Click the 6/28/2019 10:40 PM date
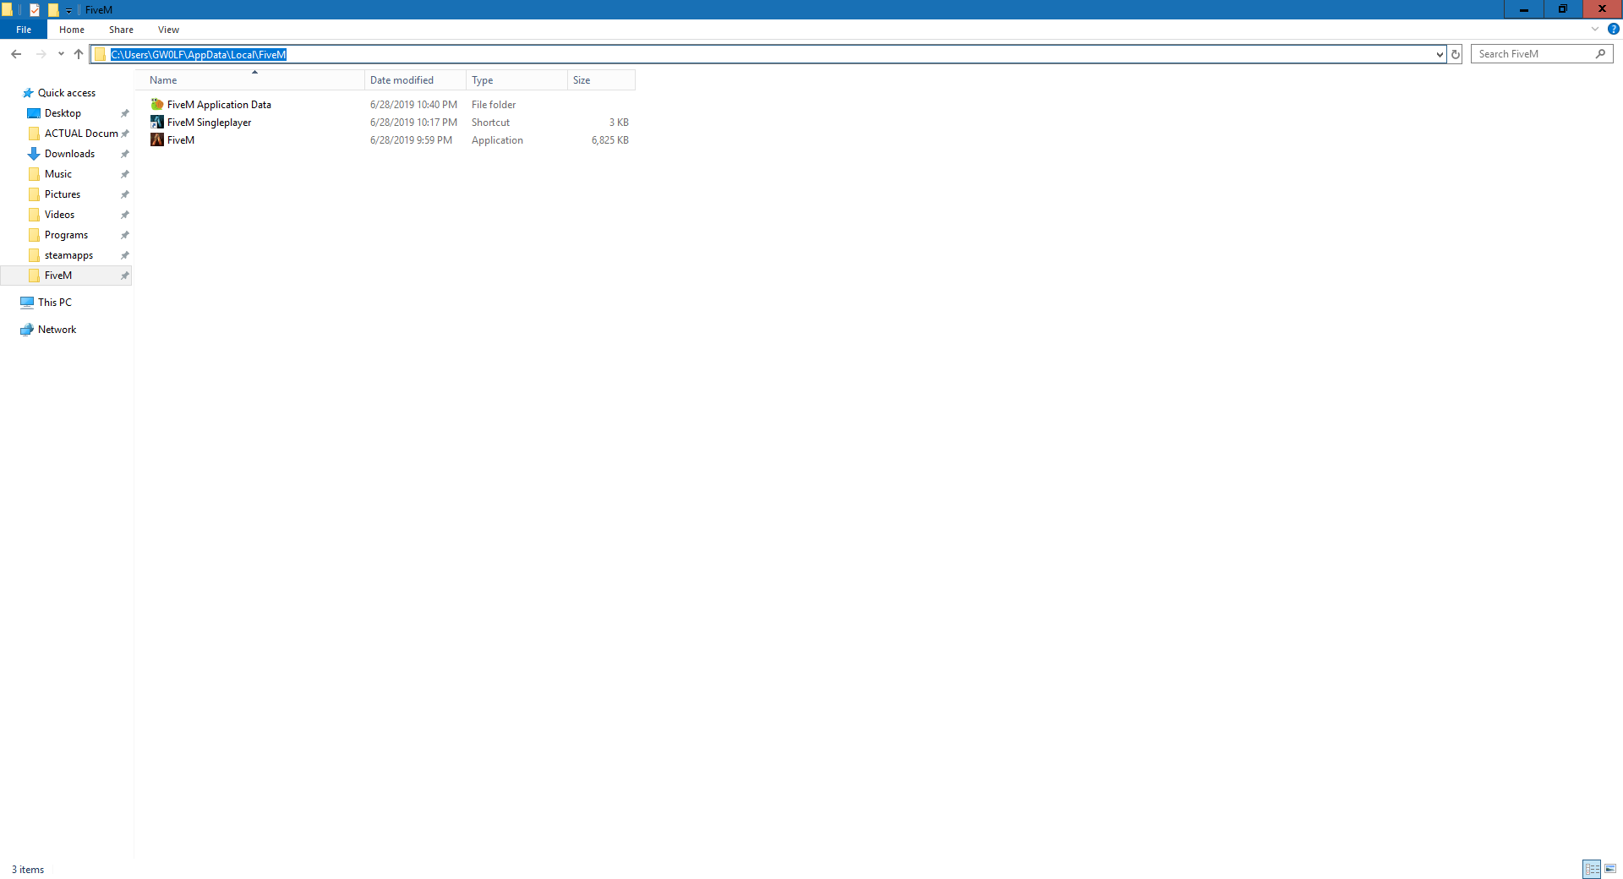Screen dimensions: 1623x879 click(x=413, y=105)
